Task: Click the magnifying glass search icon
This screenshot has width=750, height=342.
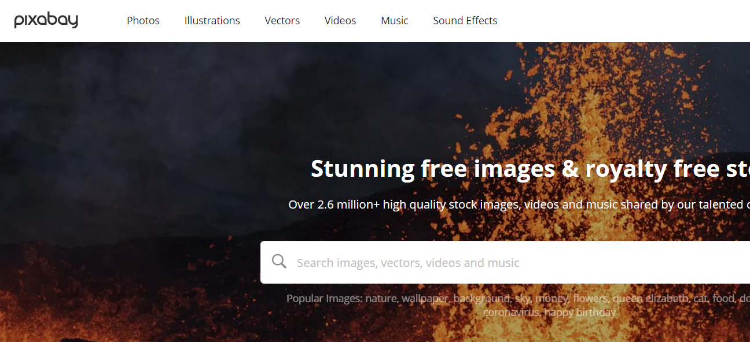Action: [279, 262]
